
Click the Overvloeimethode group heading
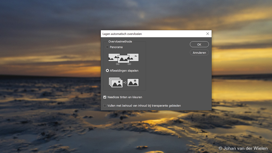[120, 41]
